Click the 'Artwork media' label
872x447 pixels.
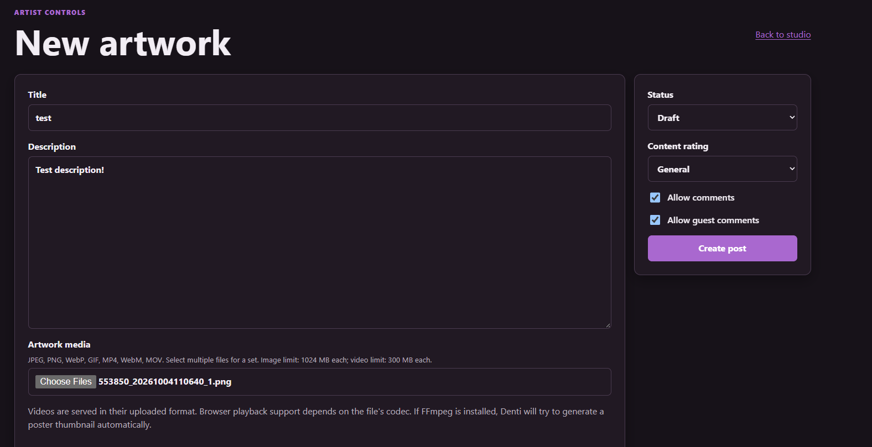[x=59, y=345]
